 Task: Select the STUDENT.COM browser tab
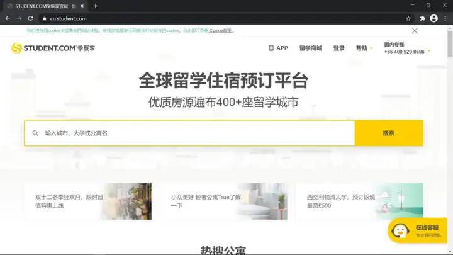(x=45, y=6)
